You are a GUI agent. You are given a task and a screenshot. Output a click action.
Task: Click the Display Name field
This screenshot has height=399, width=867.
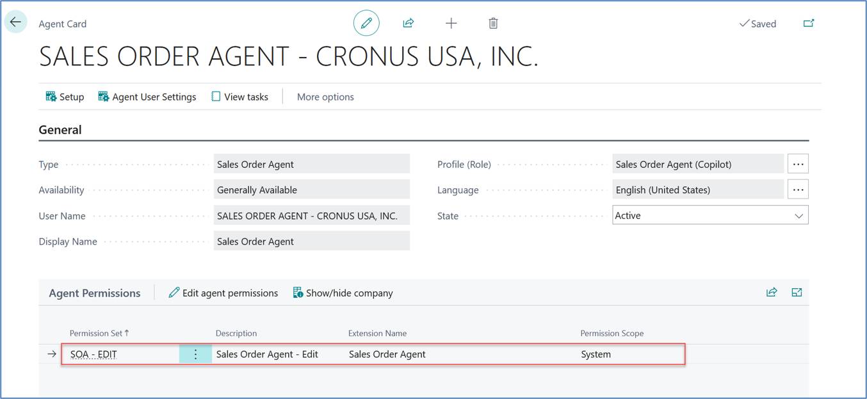tap(312, 241)
